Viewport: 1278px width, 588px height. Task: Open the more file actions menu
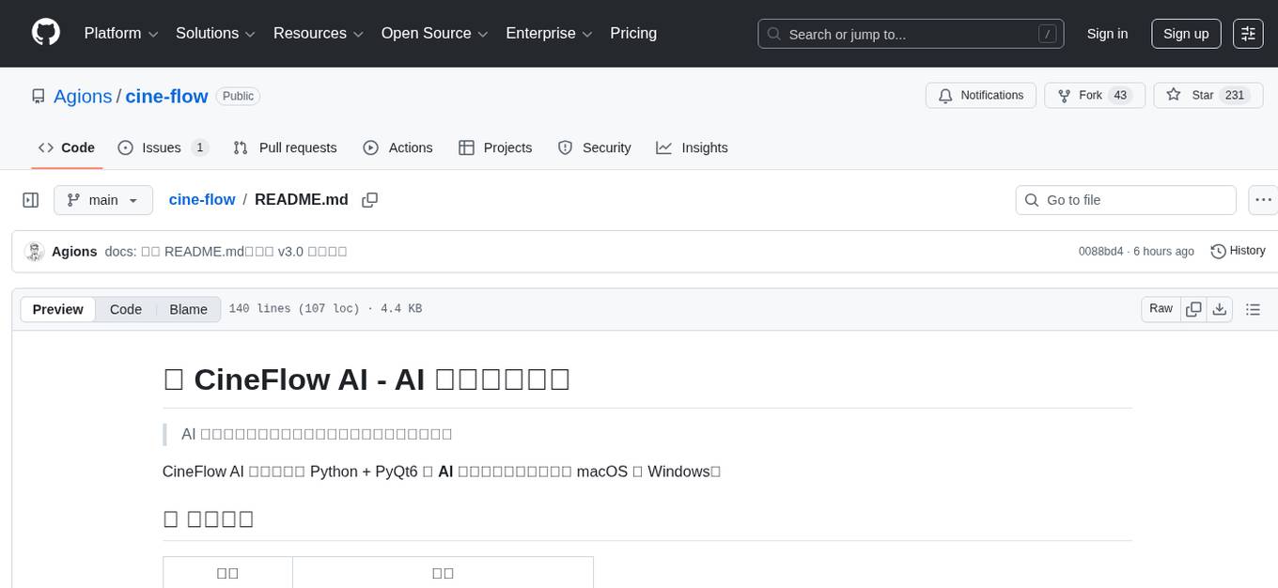tap(1263, 200)
